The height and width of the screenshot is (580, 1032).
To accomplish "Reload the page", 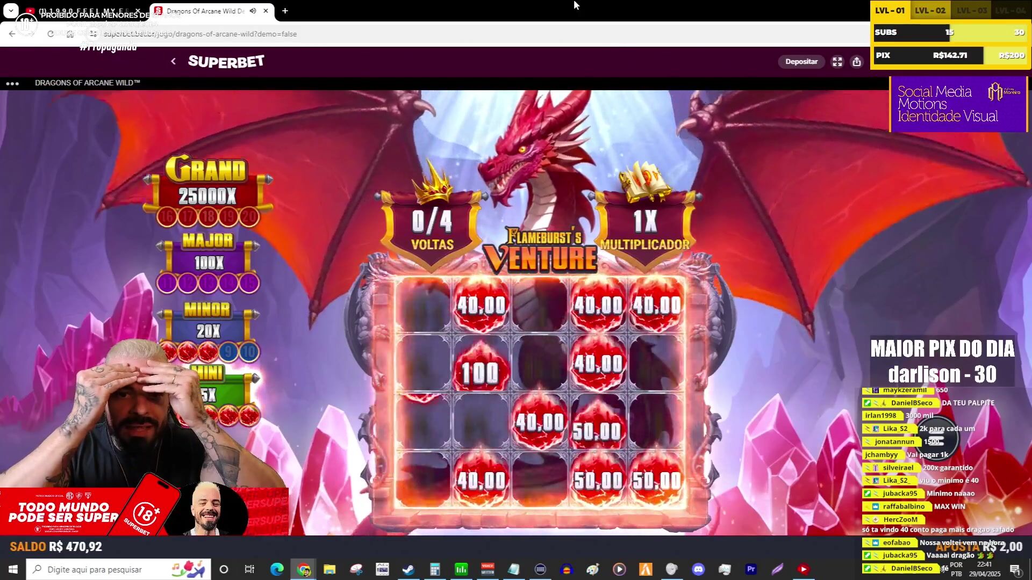I will coord(51,34).
